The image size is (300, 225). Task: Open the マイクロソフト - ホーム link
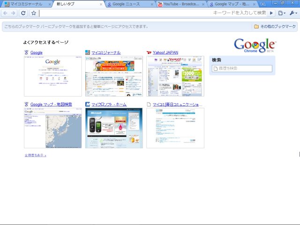[109, 104]
